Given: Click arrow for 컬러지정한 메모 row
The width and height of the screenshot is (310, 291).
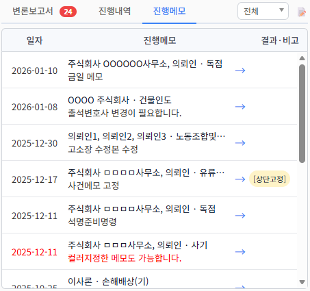Looking at the screenshot, I should pyautogui.click(x=240, y=252).
